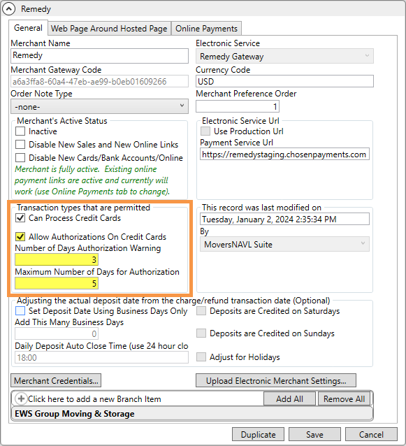Select the last modified date field

click(284, 219)
